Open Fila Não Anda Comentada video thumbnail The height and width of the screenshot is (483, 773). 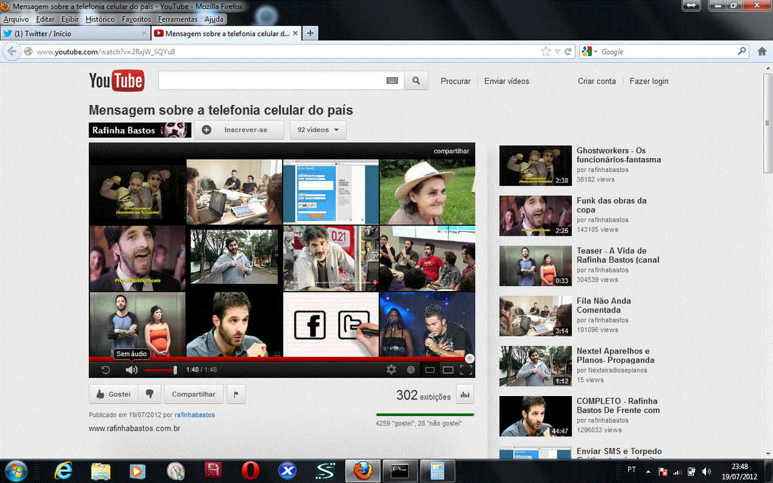click(535, 316)
